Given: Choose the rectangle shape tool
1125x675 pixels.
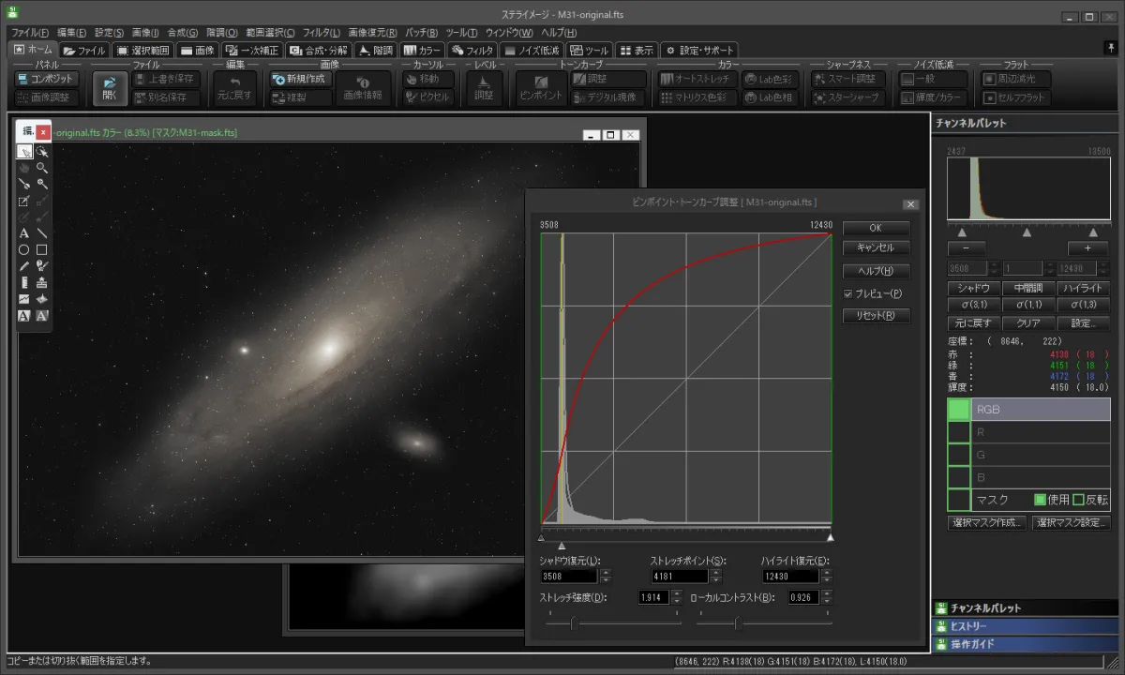Looking at the screenshot, I should [42, 250].
